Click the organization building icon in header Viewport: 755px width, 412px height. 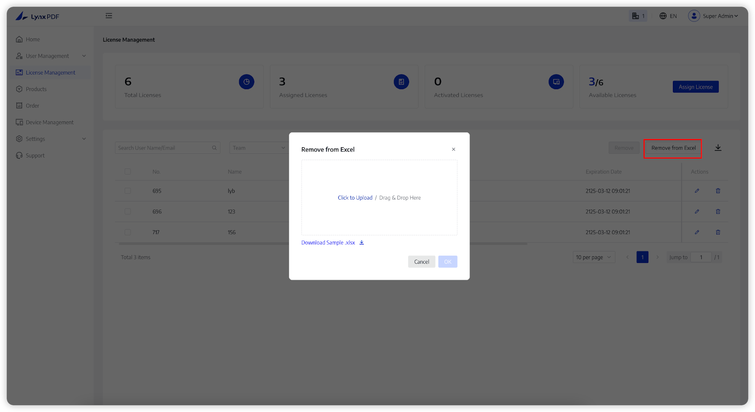pos(636,16)
